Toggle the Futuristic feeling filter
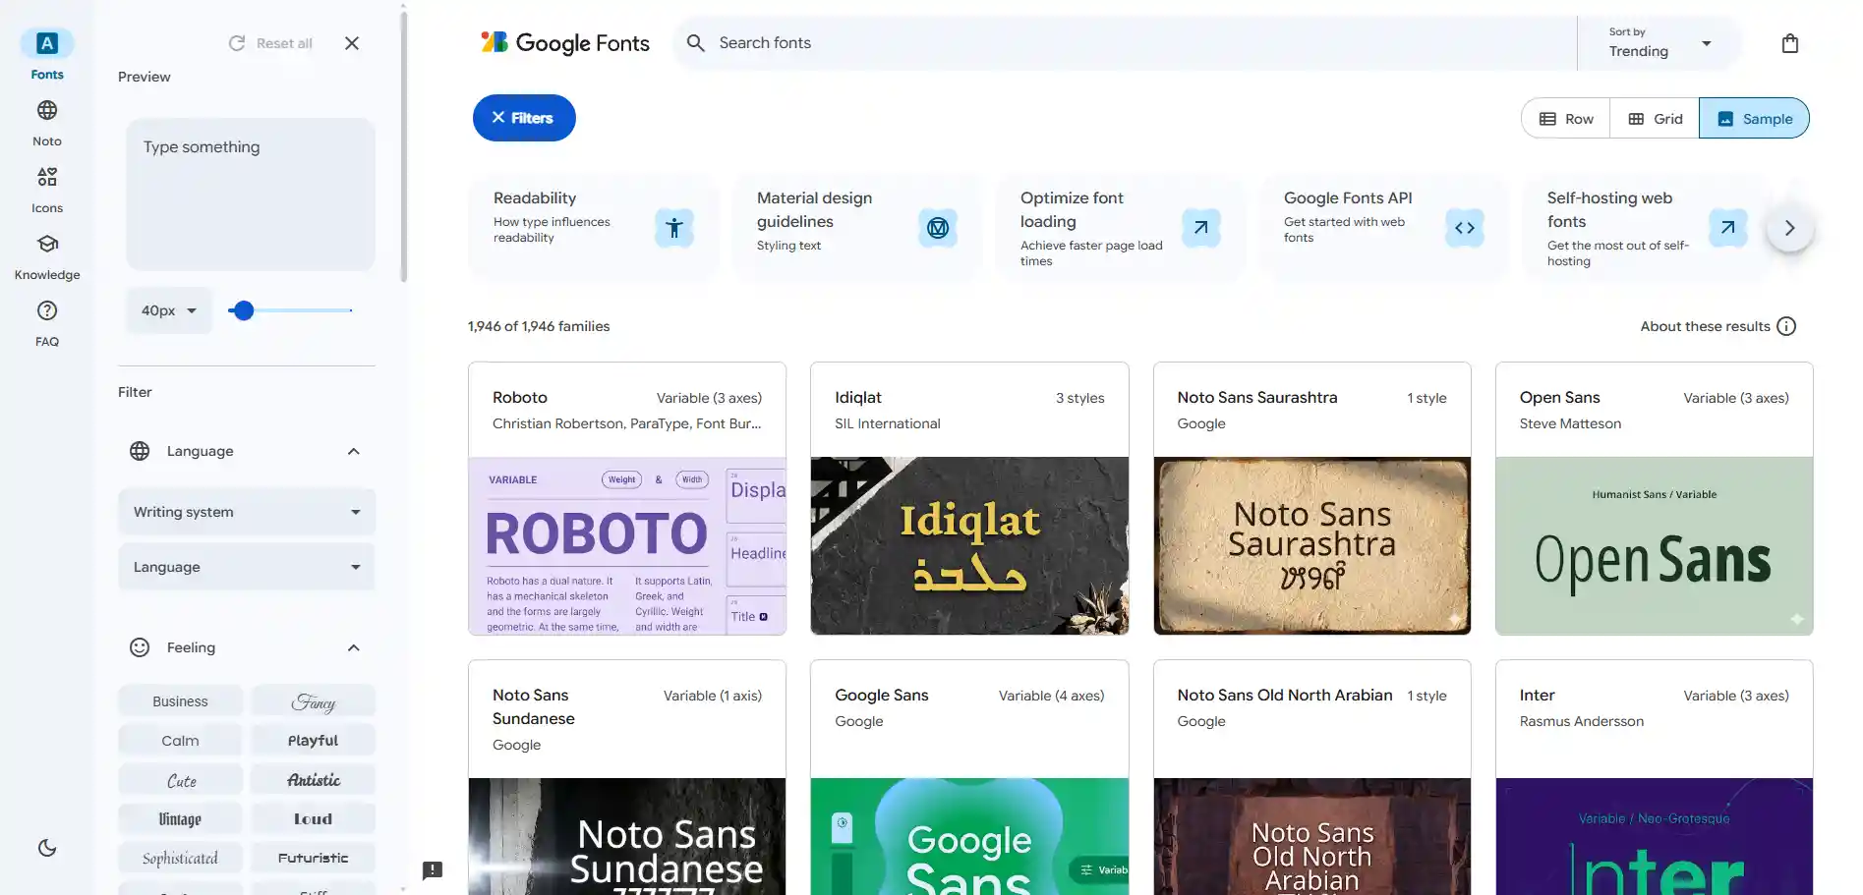1863x895 pixels. click(314, 859)
